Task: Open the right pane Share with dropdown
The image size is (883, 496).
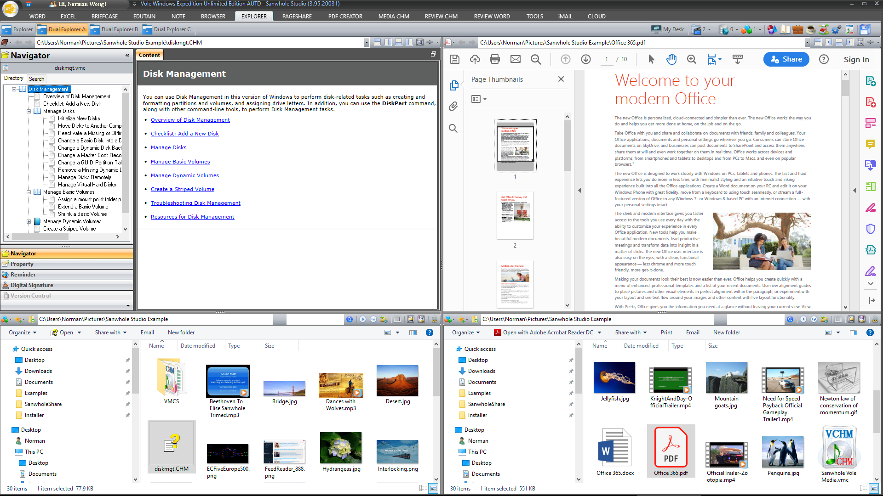Action: tap(631, 333)
